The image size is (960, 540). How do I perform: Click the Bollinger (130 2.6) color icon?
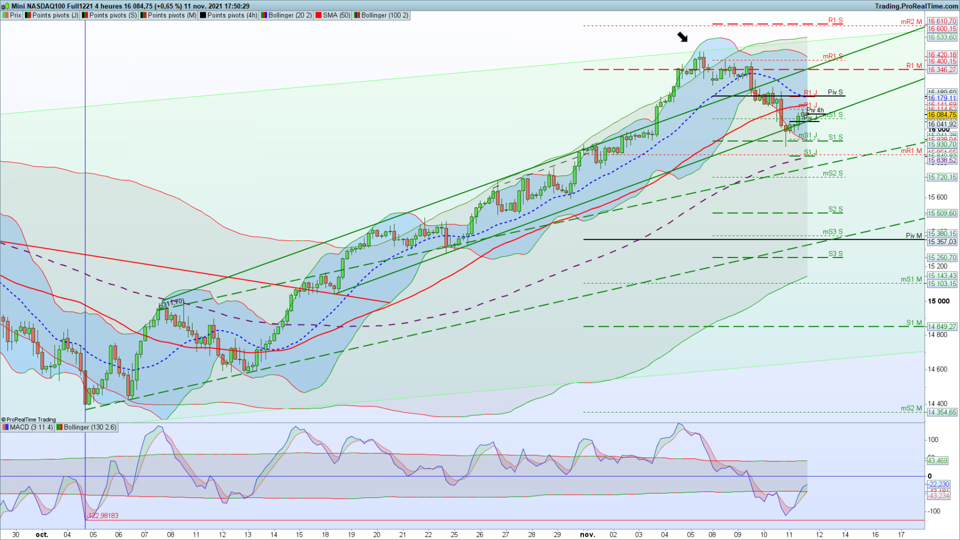(x=60, y=428)
